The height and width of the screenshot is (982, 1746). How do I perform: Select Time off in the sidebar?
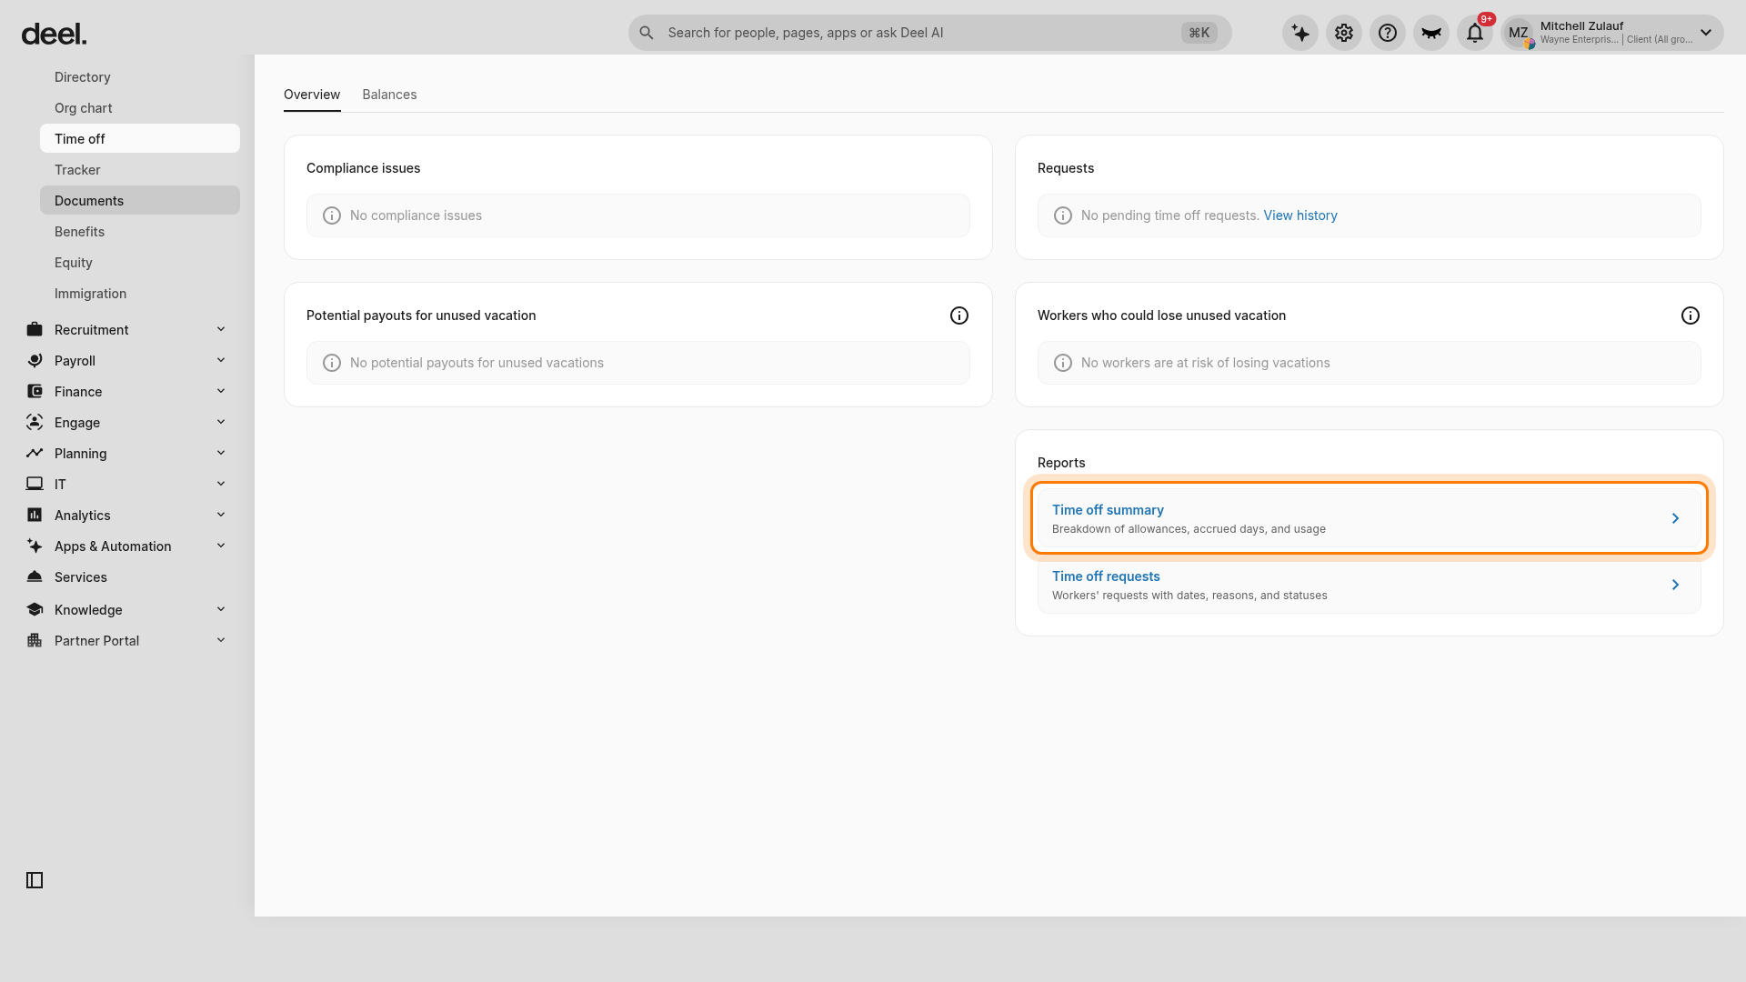pyautogui.click(x=140, y=138)
